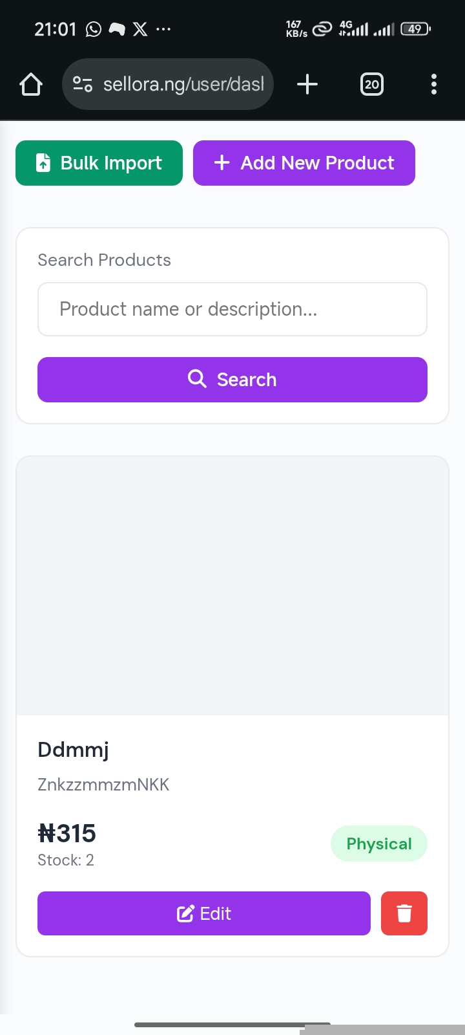Focus the product name search field
Viewport: 465px width, 1035px height.
point(232,309)
